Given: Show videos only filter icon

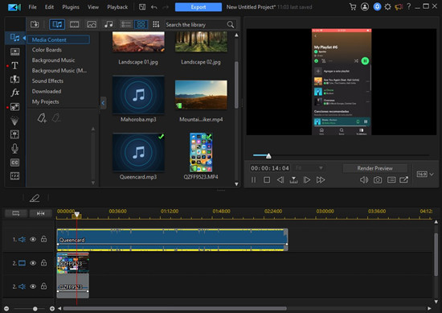Looking at the screenshot, I should (x=75, y=25).
